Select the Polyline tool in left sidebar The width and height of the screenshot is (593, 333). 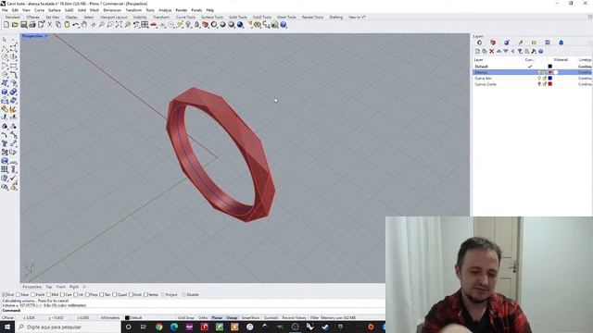[x=5, y=49]
